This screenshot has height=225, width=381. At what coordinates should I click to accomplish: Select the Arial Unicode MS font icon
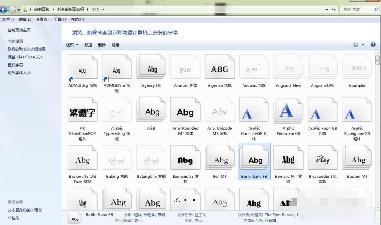pyautogui.click(x=220, y=109)
